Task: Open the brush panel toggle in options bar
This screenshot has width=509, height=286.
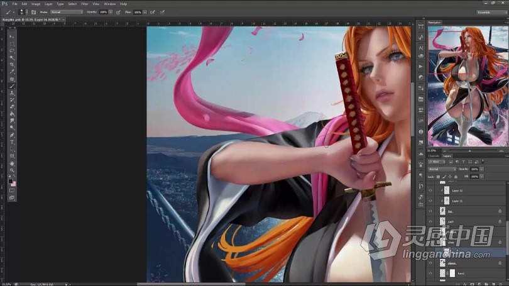Action: pyautogui.click(x=34, y=13)
